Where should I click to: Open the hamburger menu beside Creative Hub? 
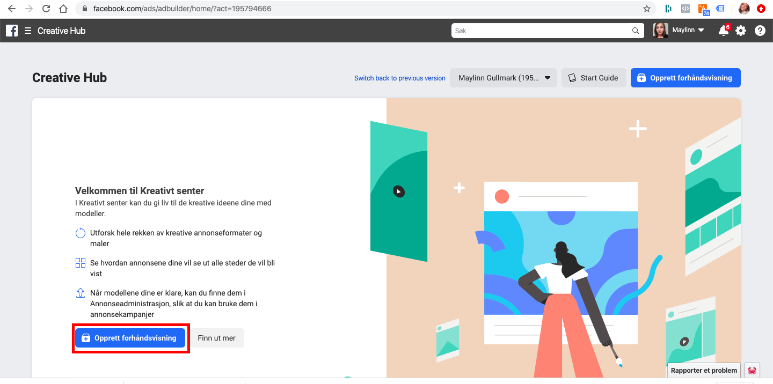tap(28, 31)
